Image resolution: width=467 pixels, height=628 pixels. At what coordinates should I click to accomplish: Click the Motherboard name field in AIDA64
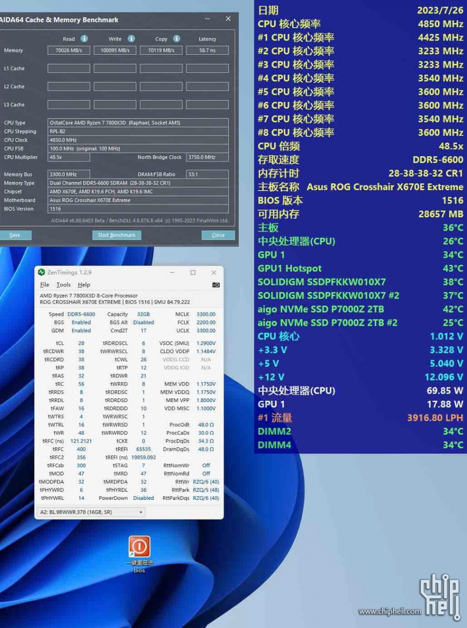138,200
